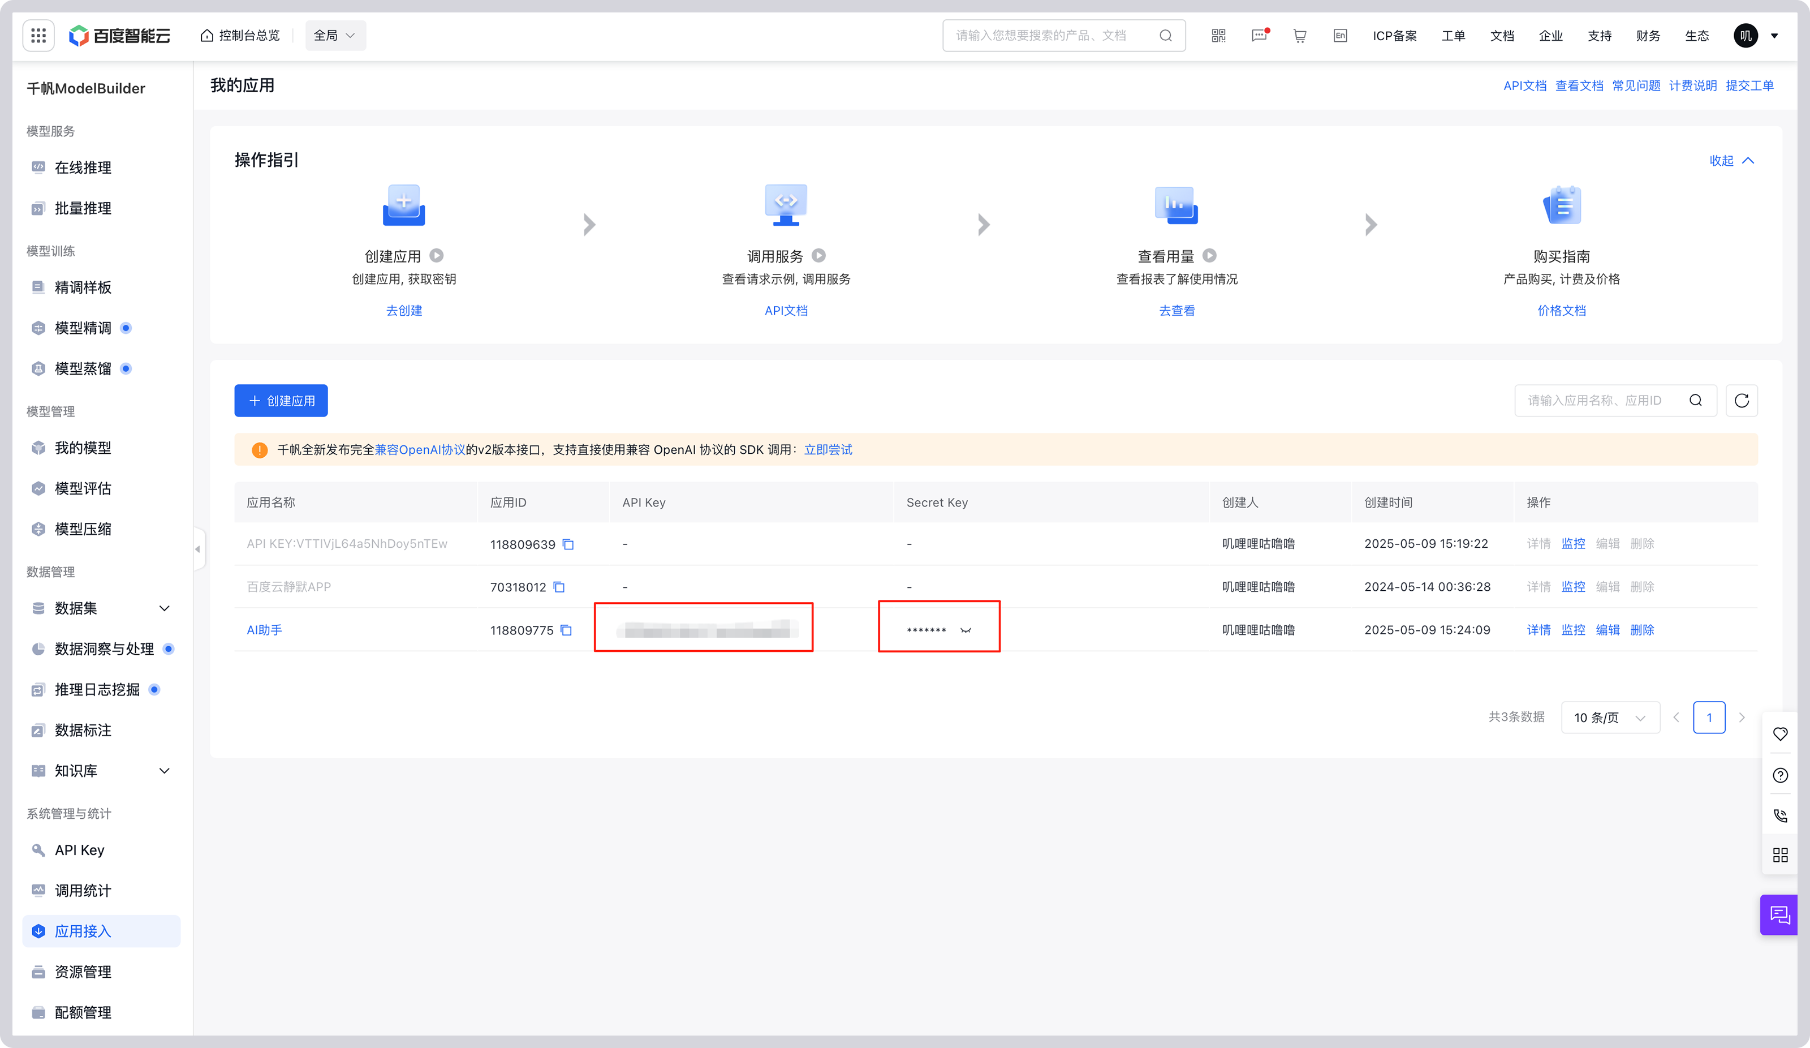Open 调用统计 in the sidebar
The width and height of the screenshot is (1810, 1048).
83,891
